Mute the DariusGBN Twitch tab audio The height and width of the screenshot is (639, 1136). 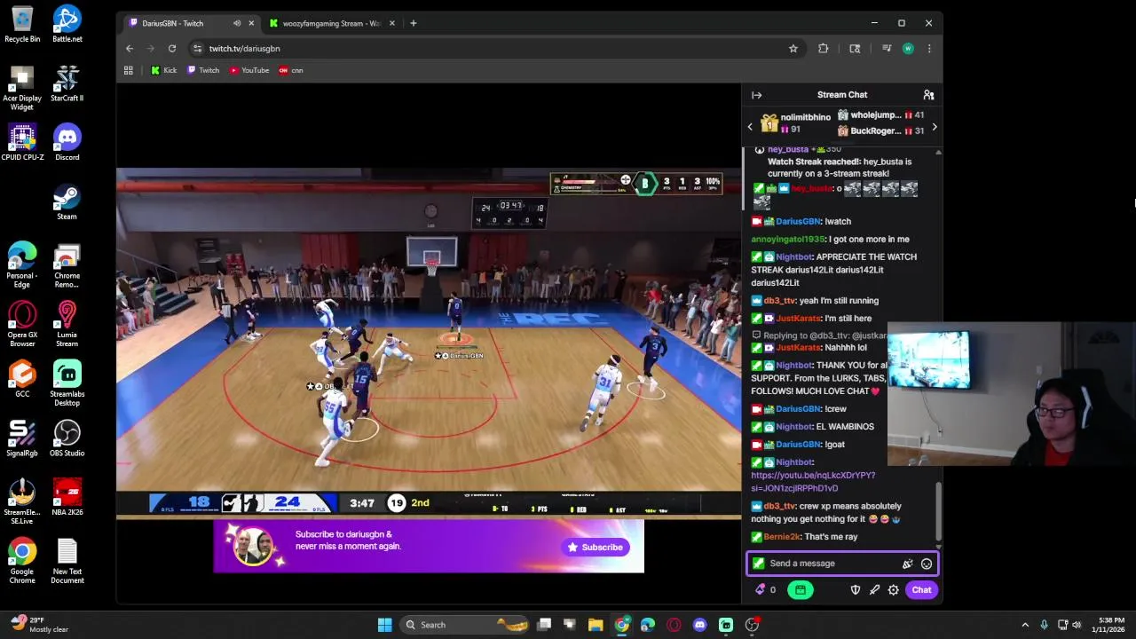click(236, 23)
